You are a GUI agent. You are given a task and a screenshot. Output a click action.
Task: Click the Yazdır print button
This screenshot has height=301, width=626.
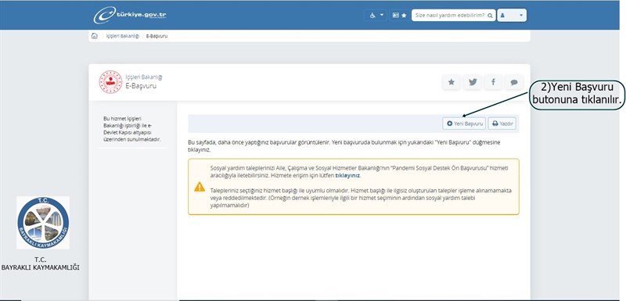click(x=502, y=124)
